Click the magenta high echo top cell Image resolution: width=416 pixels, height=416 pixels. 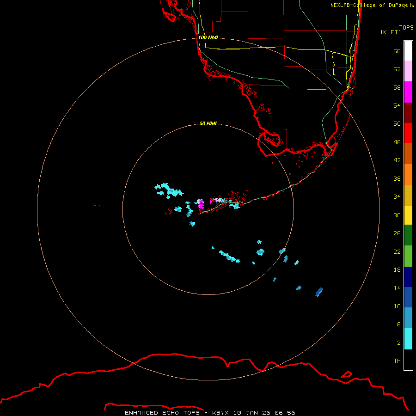[201, 204]
